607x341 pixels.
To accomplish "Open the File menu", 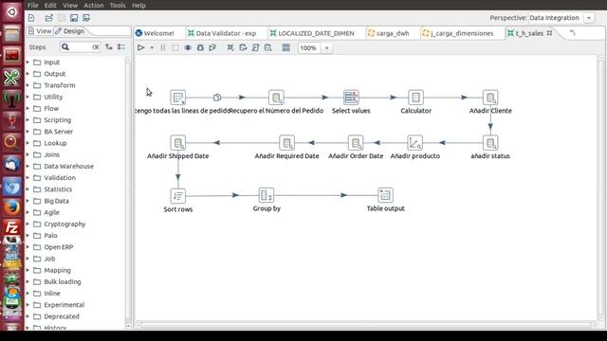I will click(33, 6).
